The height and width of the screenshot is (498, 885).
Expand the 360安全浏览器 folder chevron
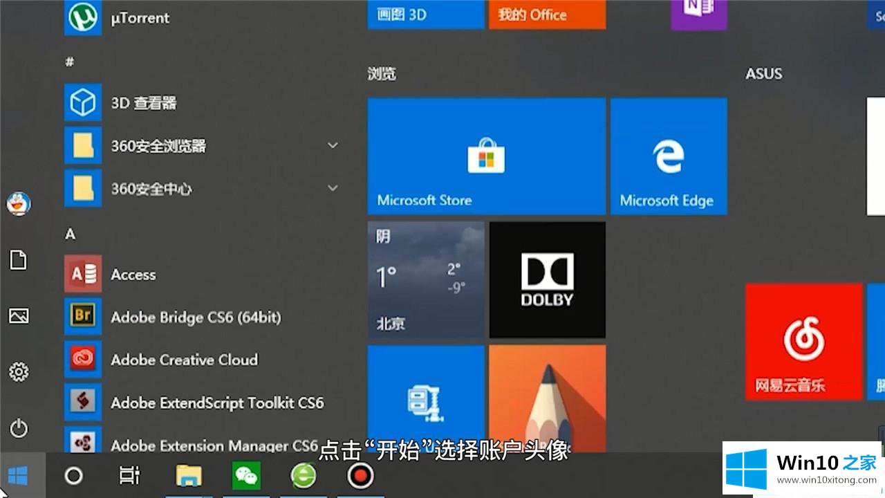[333, 145]
